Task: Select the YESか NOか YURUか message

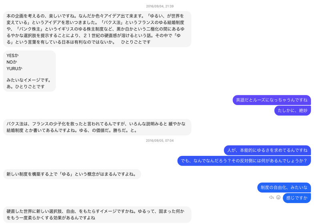Action: pyautogui.click(x=29, y=71)
